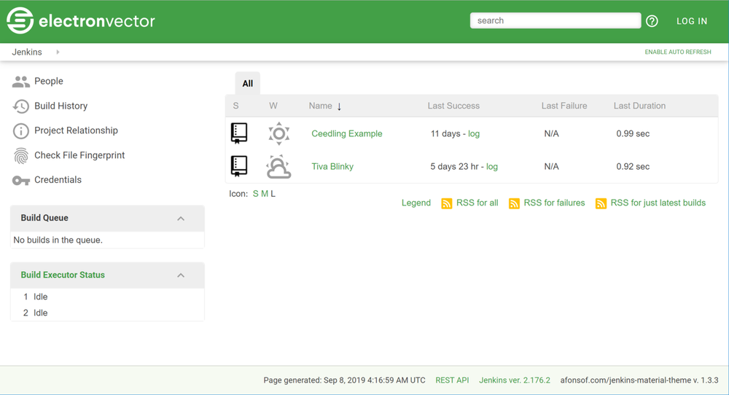Click Ceedling Example status book icon
729x395 pixels.
coord(239,133)
